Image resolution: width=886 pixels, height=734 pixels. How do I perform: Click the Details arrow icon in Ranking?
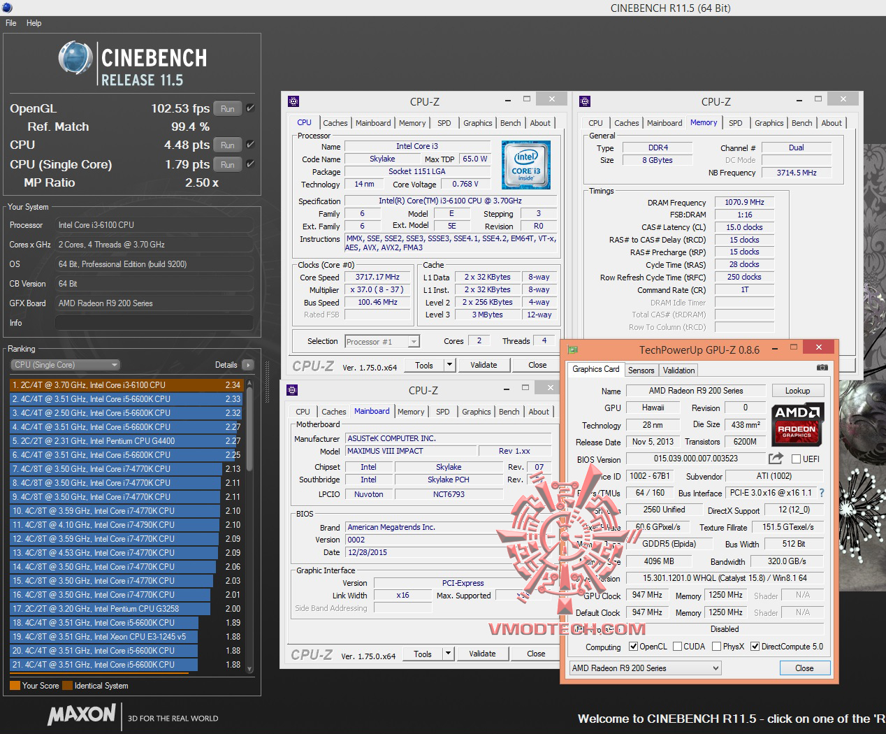pyautogui.click(x=247, y=365)
